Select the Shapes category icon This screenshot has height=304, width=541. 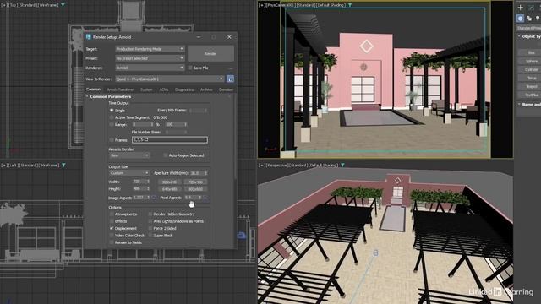pos(529,19)
